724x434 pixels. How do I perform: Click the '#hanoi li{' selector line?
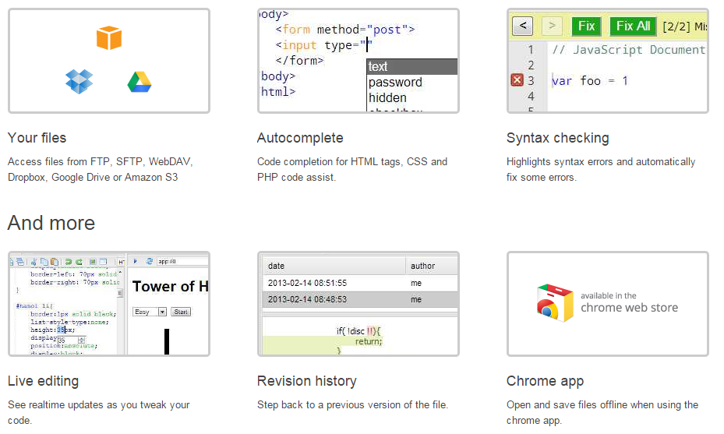point(34,306)
